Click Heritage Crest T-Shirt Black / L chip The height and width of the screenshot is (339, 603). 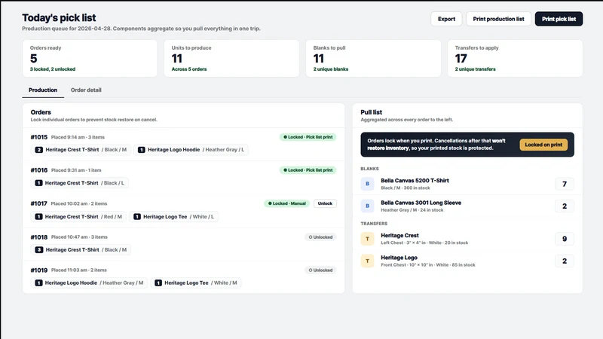[x=80, y=183]
